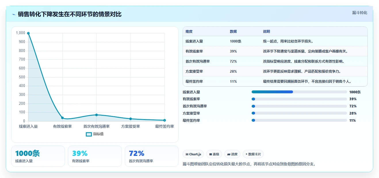This screenshot has width=379, height=178.
Task: Click the 首次有效沟通率 progress bar
Action: [299, 106]
